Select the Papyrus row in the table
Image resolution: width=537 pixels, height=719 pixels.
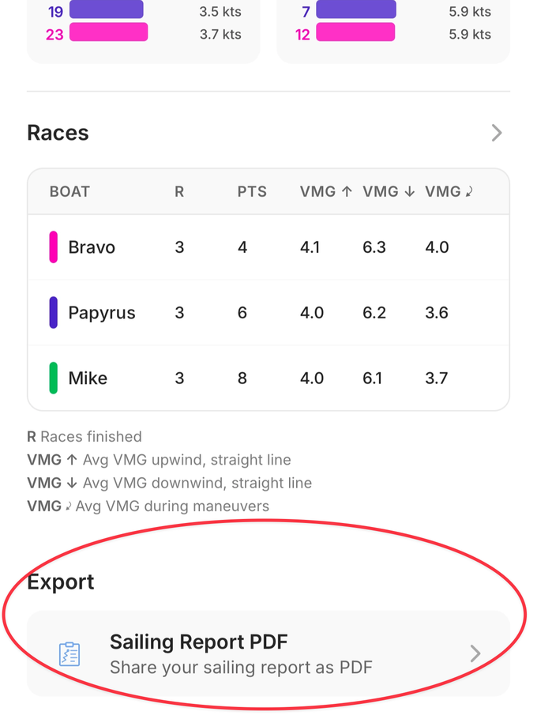(x=268, y=312)
